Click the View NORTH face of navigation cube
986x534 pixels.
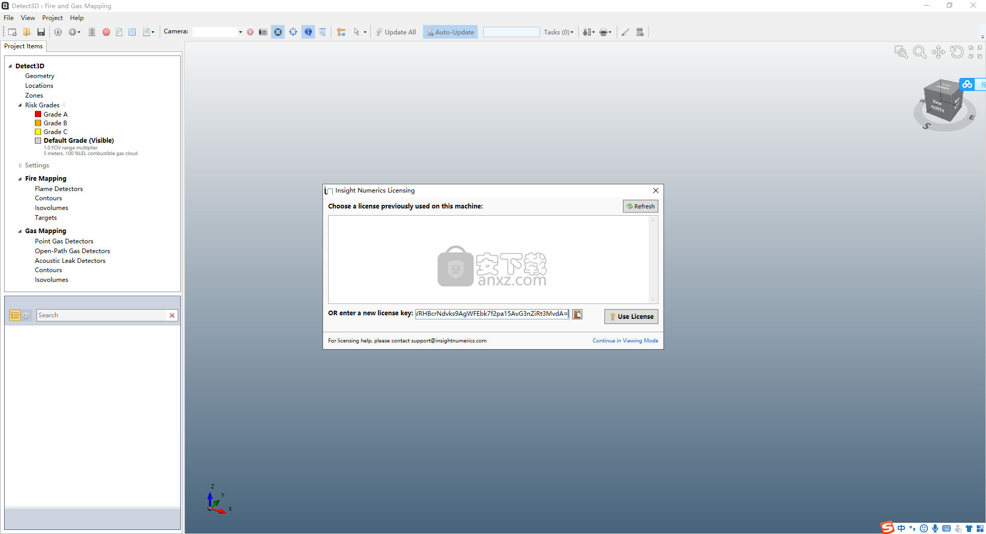(937, 106)
